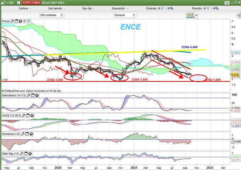Open Precio panel settings wrench
This screenshot has height=170, width=241.
(12, 21)
